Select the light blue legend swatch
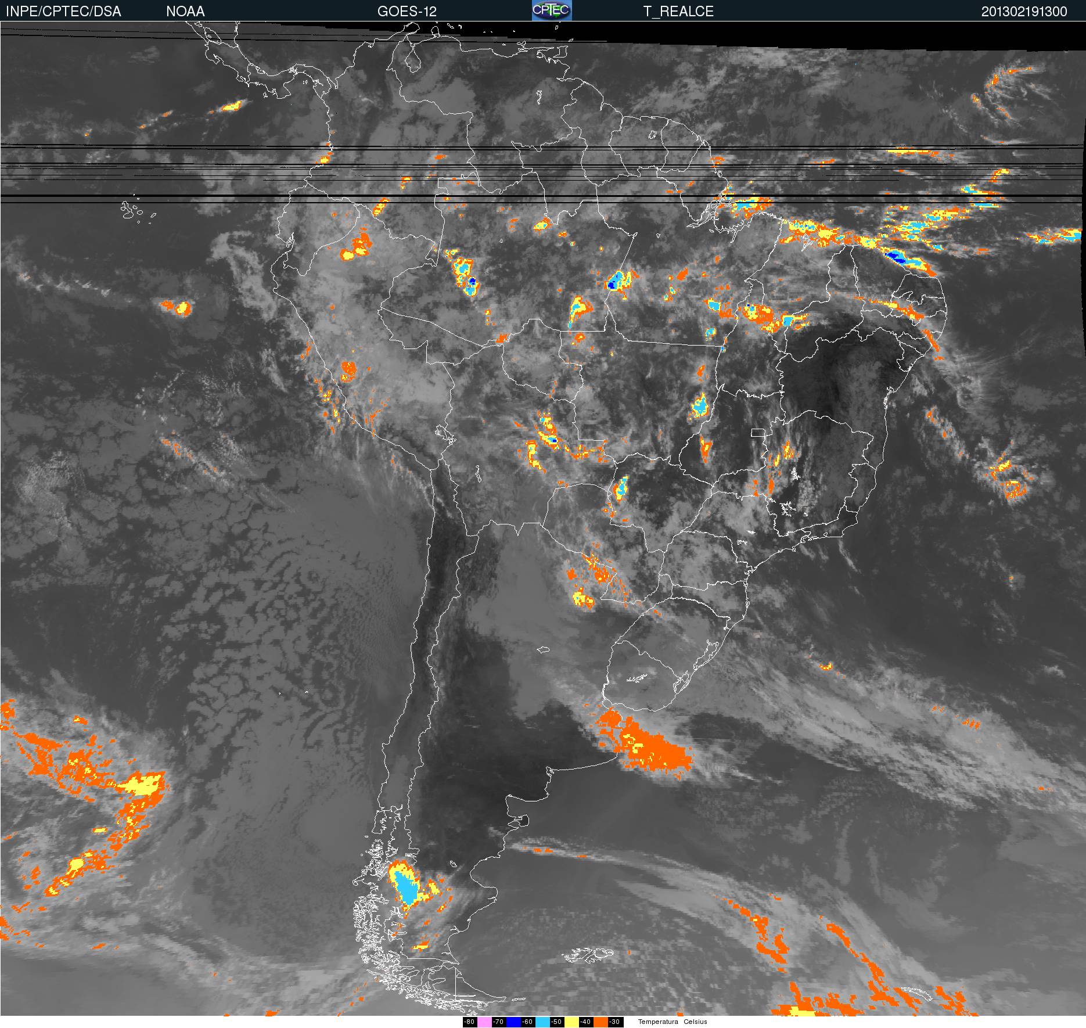 point(542,1022)
